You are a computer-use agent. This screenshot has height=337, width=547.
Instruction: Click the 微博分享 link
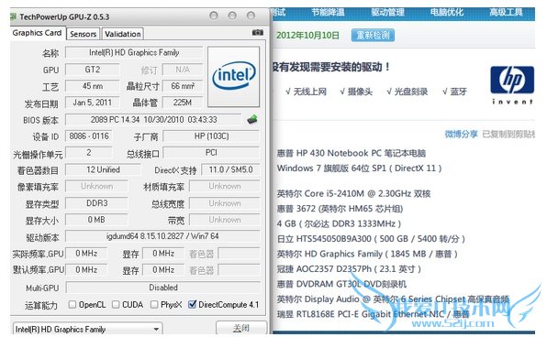[461, 134]
